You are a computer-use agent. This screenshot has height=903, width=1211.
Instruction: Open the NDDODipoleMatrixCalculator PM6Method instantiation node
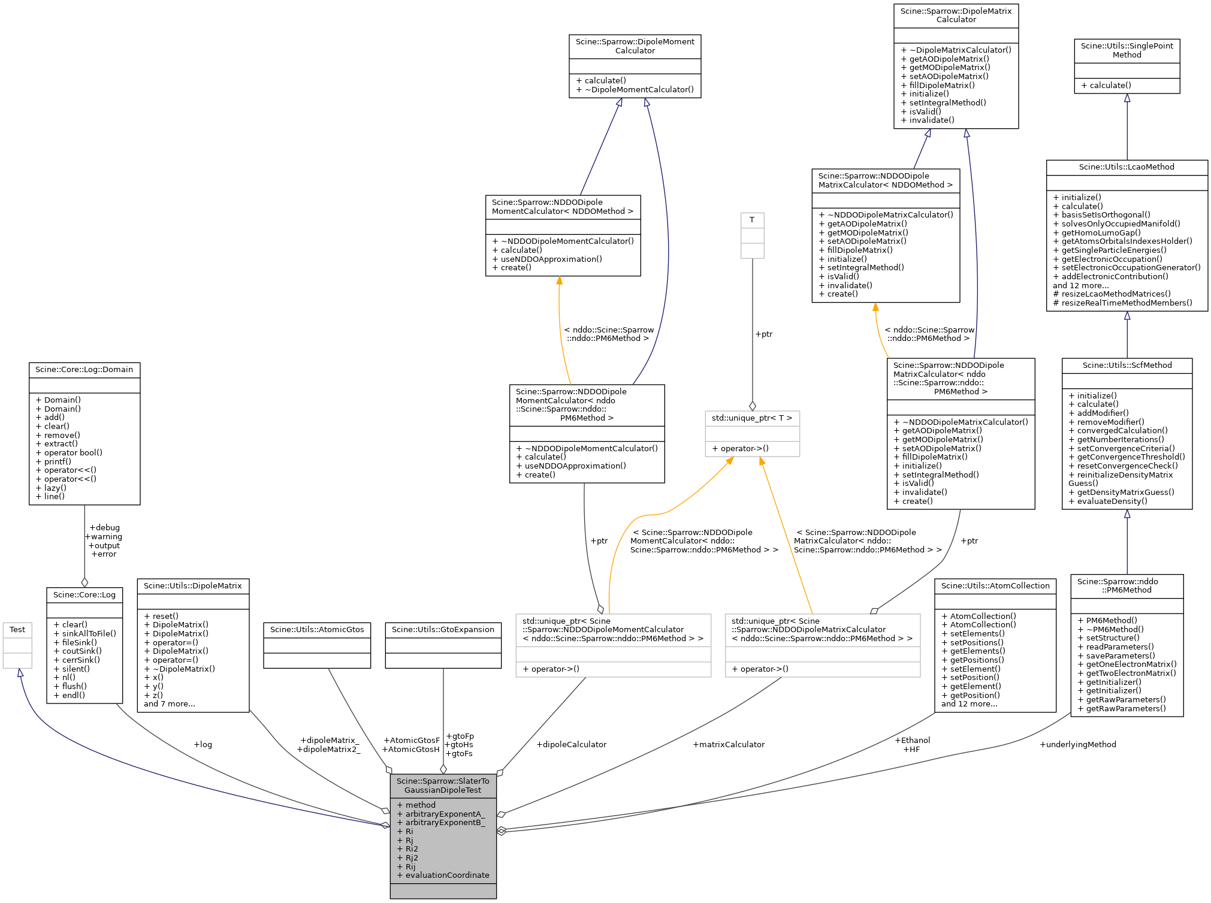click(x=961, y=434)
